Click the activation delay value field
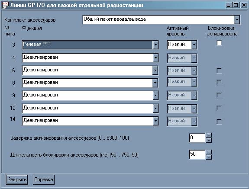Viewport: 249px width, 189px height. click(x=197, y=138)
